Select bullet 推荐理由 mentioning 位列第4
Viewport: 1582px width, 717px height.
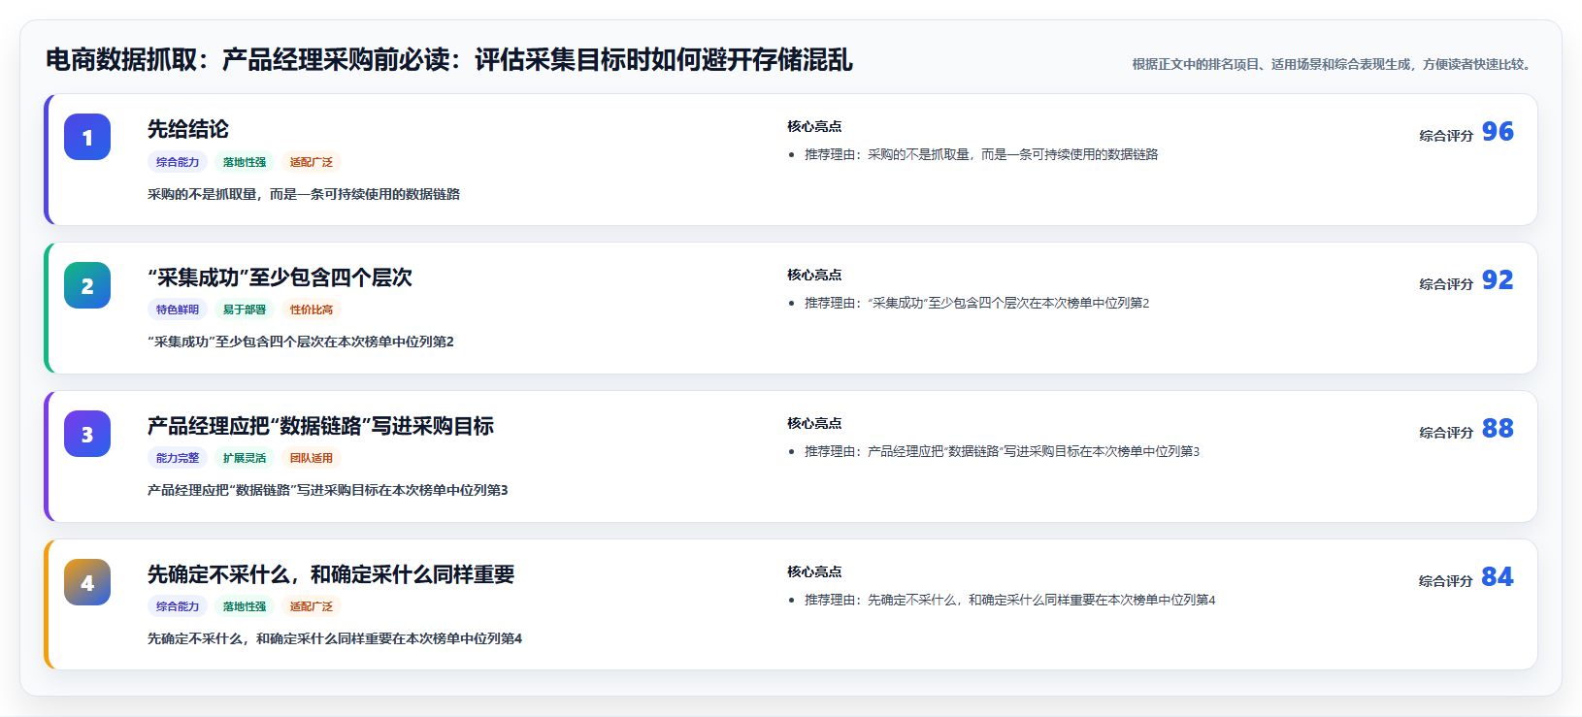point(1010,600)
